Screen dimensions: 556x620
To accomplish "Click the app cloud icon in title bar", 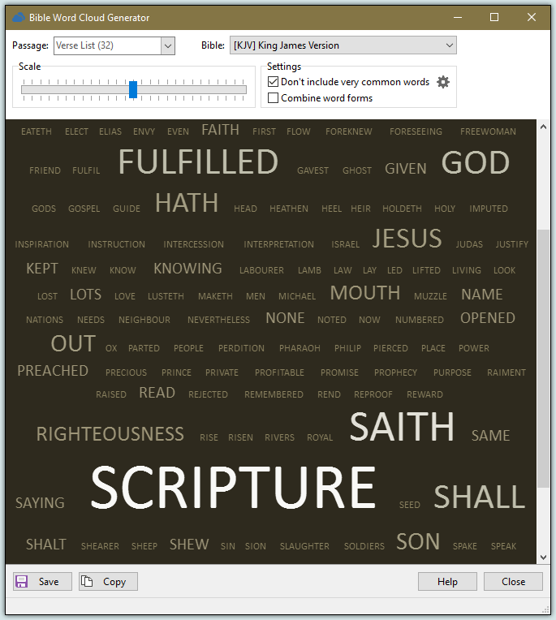I will tap(19, 17).
